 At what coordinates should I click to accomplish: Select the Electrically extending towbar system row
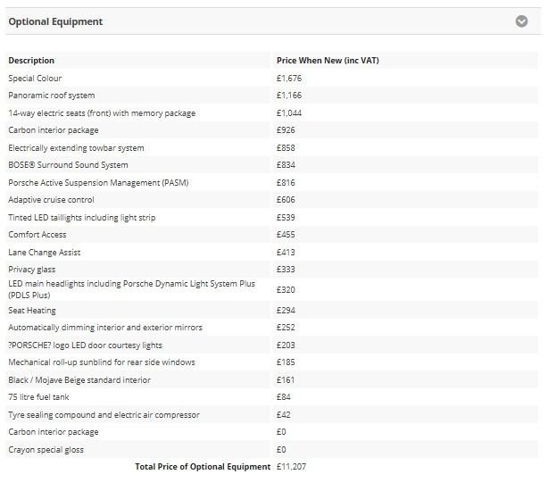click(76, 148)
